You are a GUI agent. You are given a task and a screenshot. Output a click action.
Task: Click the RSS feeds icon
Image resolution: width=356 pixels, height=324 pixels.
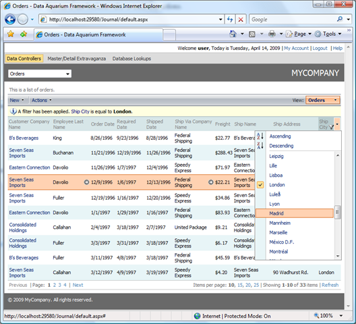pos(252,34)
